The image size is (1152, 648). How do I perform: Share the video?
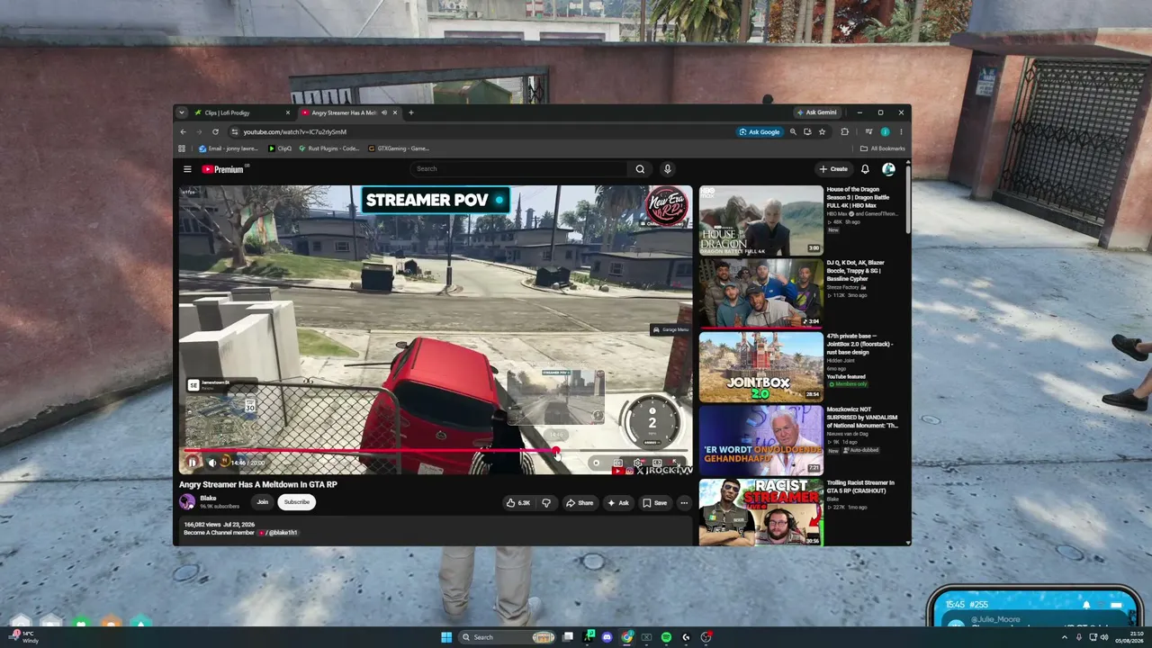click(580, 503)
